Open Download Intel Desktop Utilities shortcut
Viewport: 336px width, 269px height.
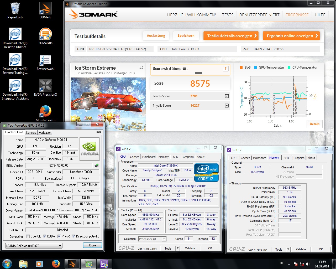pyautogui.click(x=15, y=38)
